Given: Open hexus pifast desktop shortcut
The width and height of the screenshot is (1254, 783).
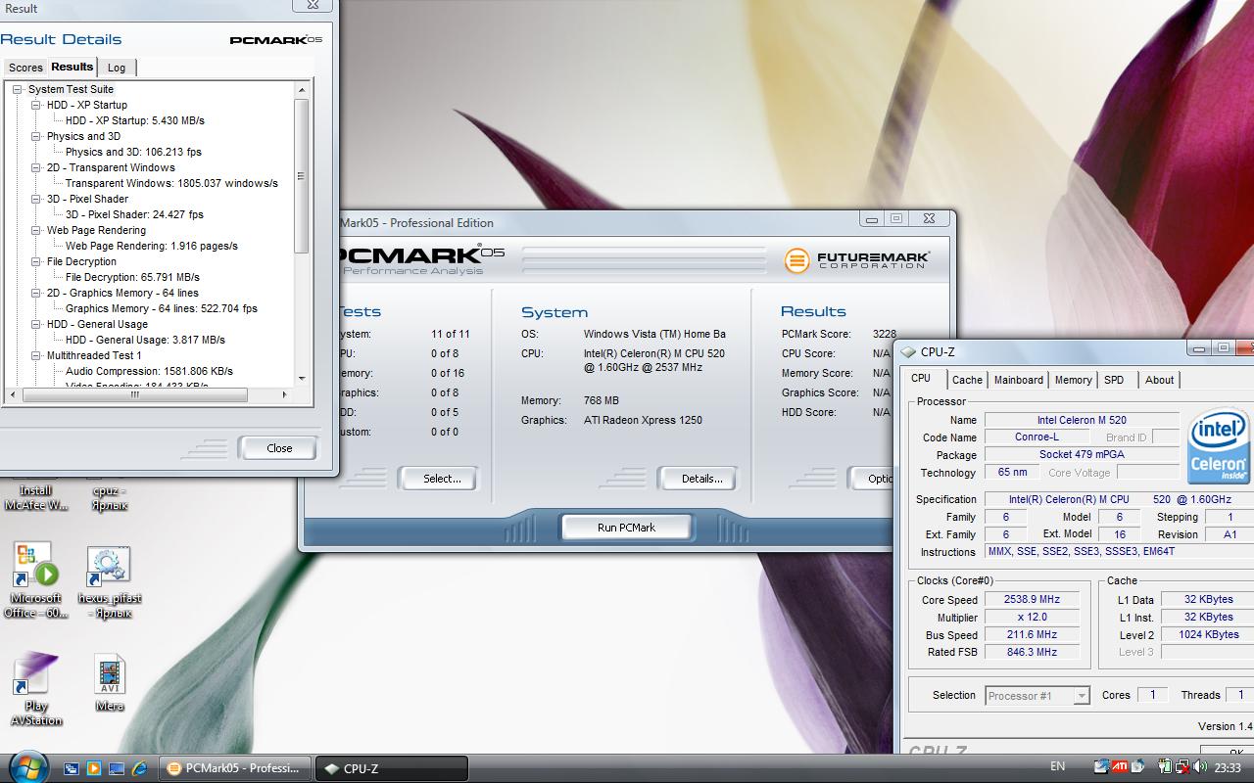Looking at the screenshot, I should pyautogui.click(x=110, y=583).
